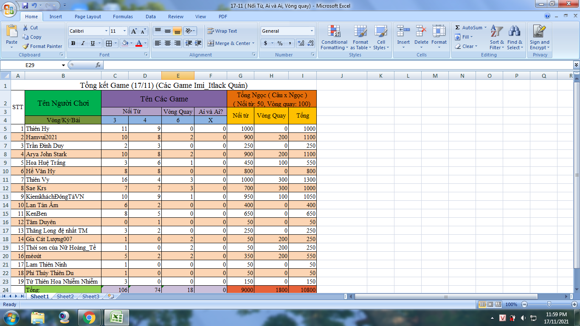Toggle Bold formatting

[73, 43]
